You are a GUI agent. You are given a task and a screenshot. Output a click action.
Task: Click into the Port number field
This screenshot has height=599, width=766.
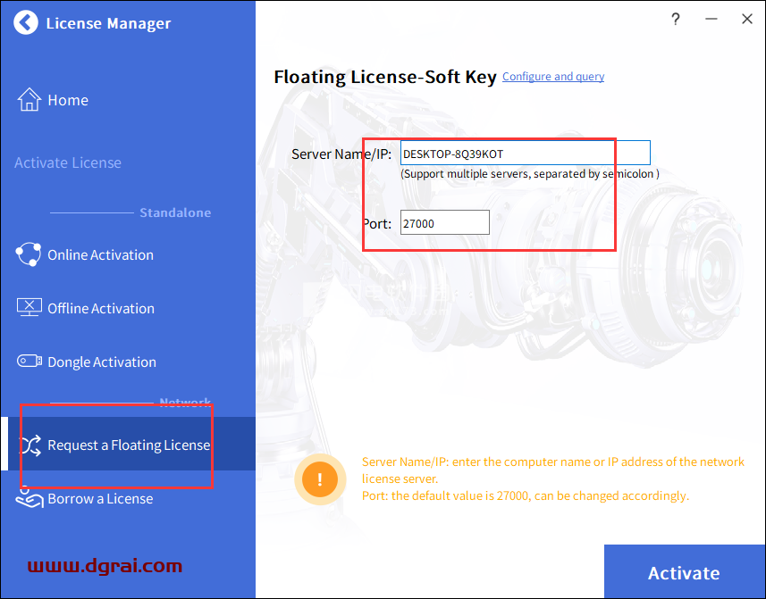click(x=444, y=223)
